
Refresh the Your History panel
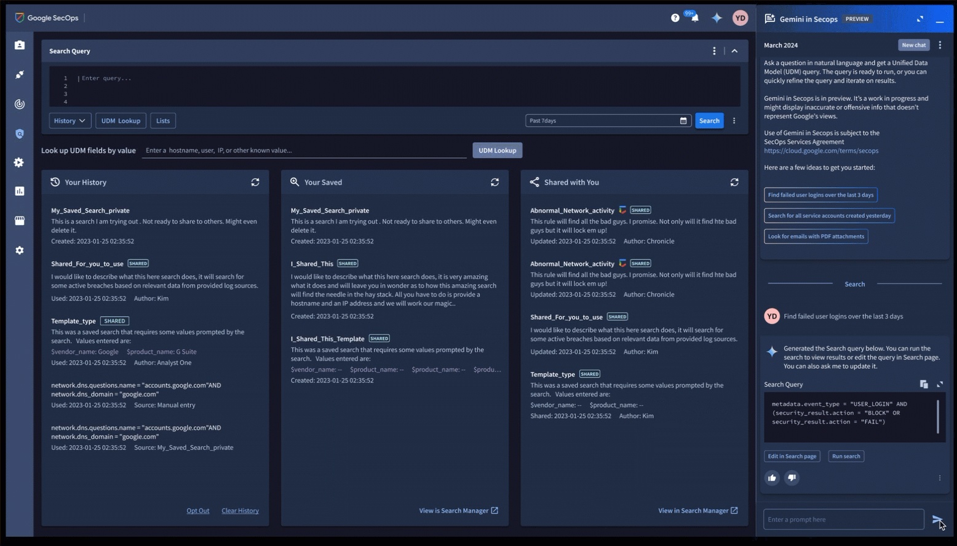point(255,182)
